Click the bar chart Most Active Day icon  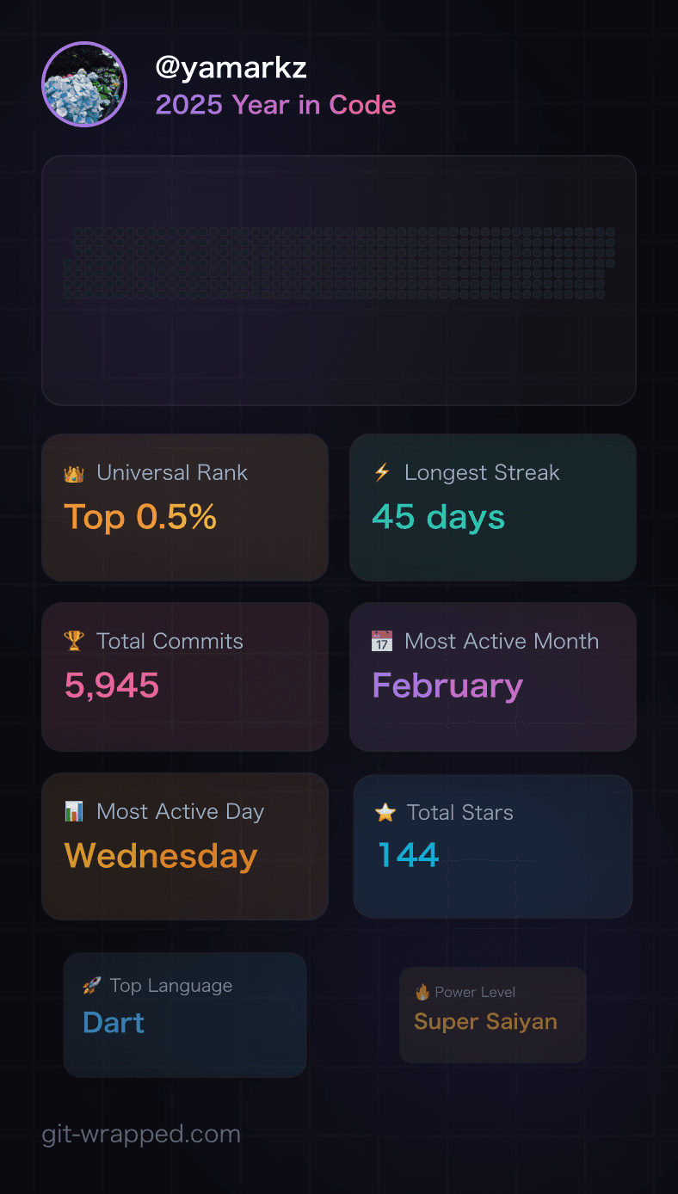click(x=74, y=811)
